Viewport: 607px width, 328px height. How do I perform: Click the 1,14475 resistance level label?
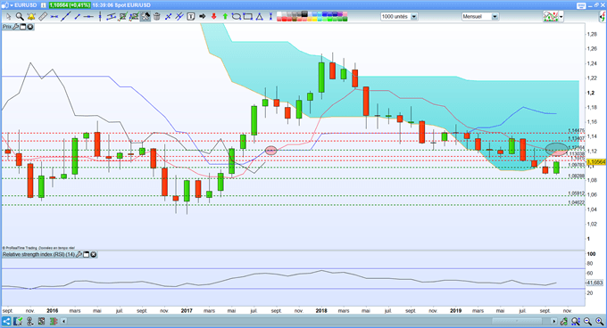[577, 131]
